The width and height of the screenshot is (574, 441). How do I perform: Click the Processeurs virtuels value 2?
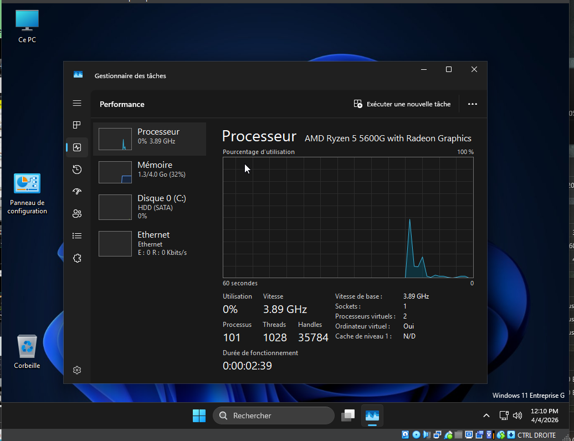[x=405, y=316]
